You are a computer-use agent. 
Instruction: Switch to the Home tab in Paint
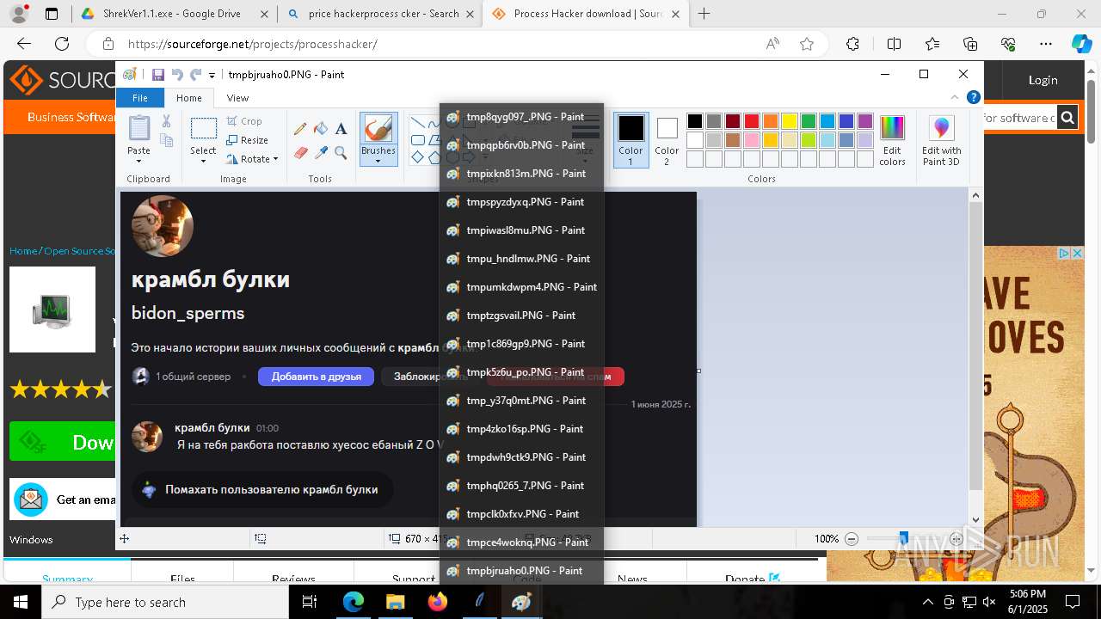tap(188, 98)
